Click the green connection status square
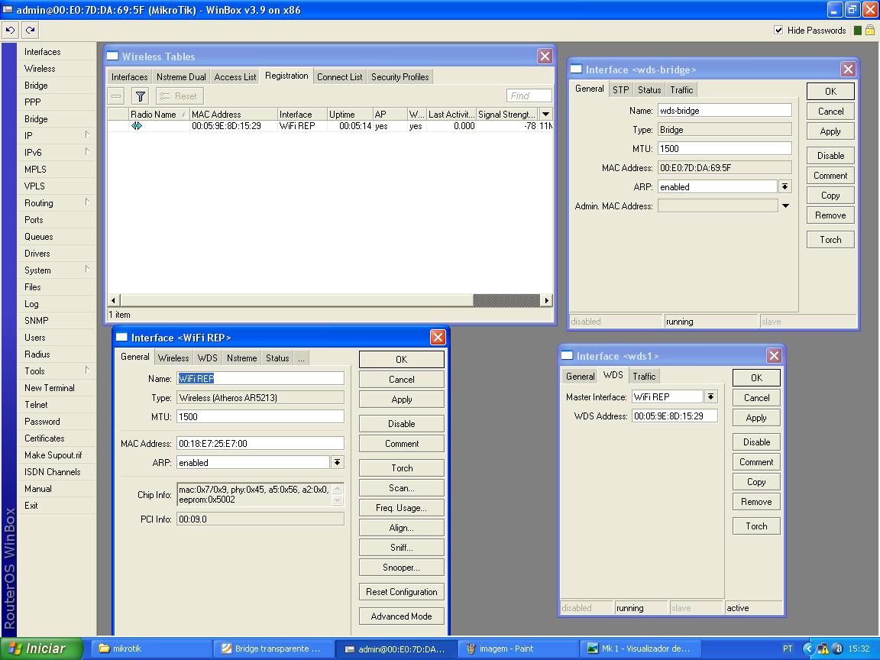Screen dimensions: 880x660 (858, 31)
